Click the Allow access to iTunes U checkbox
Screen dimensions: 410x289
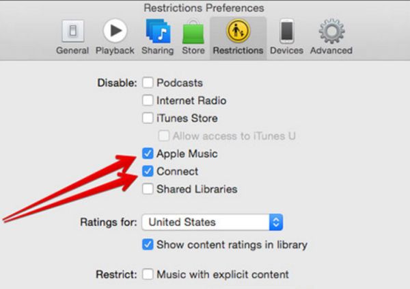click(x=164, y=136)
